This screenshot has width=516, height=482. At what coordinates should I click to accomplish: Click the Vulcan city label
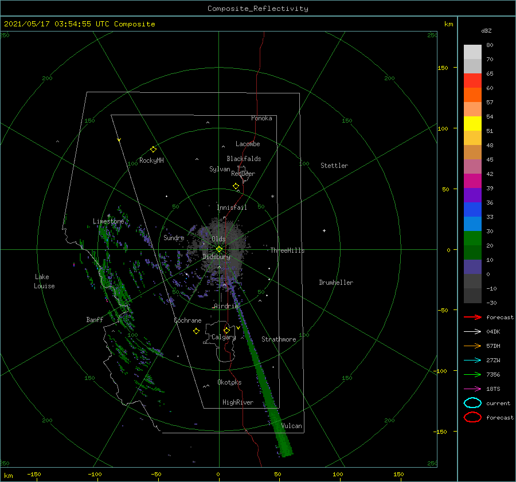[292, 426]
